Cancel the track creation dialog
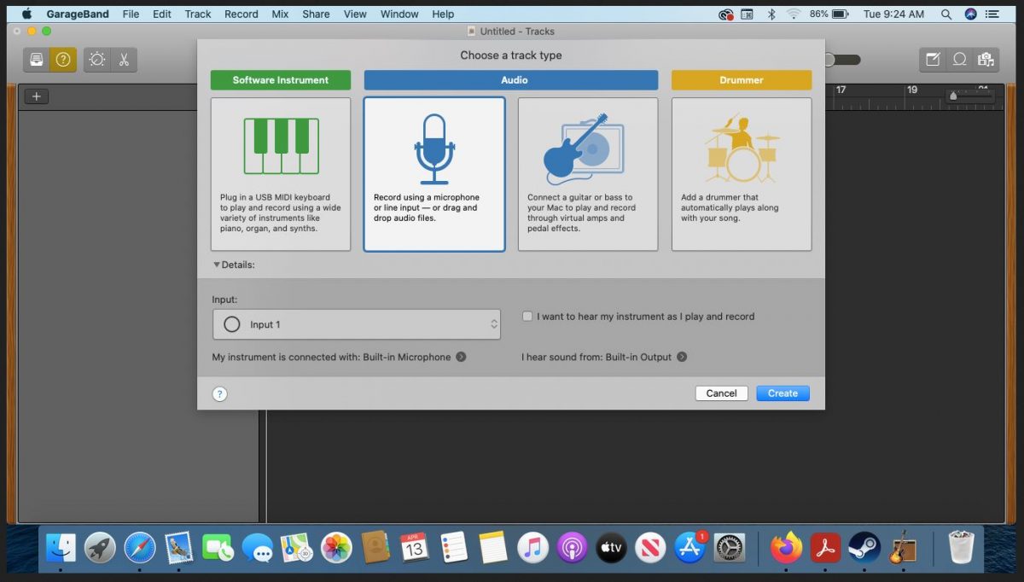The width and height of the screenshot is (1024, 582). point(721,393)
